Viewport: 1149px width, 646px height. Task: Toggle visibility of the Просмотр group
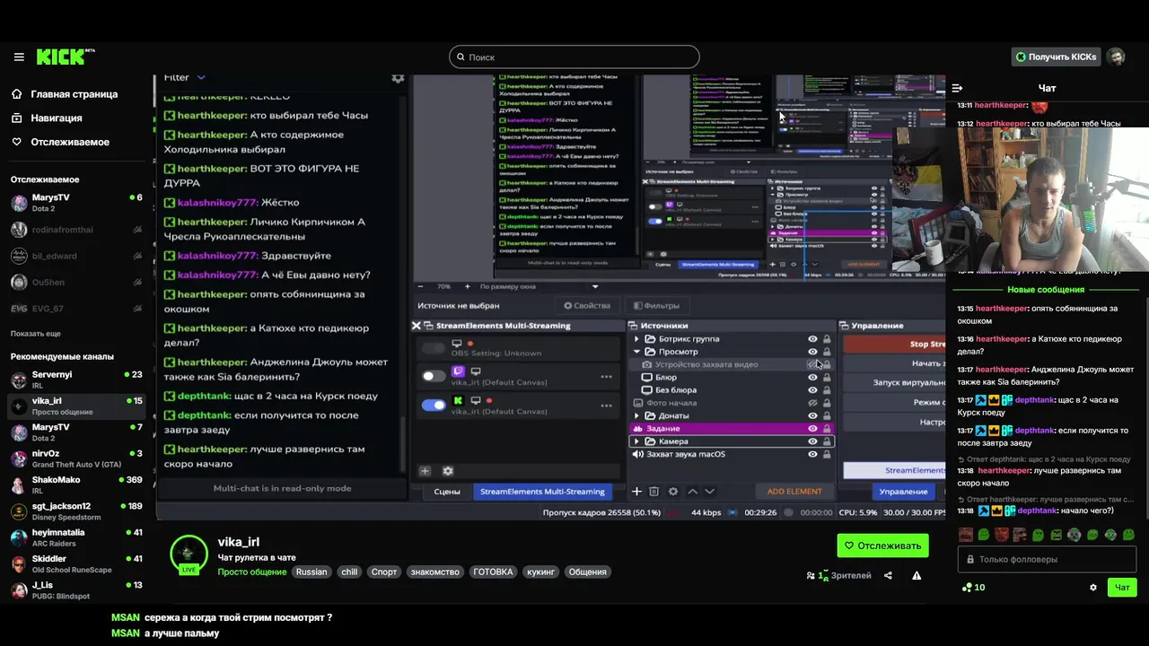[x=812, y=352]
